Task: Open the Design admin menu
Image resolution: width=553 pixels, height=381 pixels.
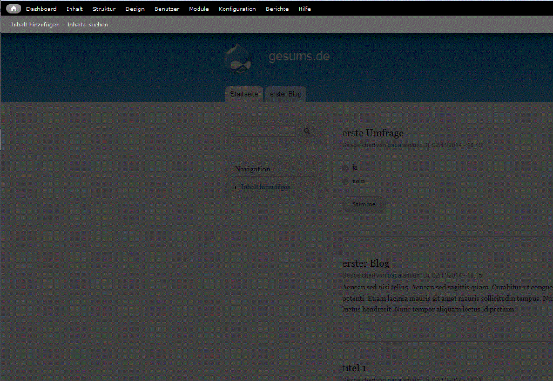Action: [x=135, y=9]
